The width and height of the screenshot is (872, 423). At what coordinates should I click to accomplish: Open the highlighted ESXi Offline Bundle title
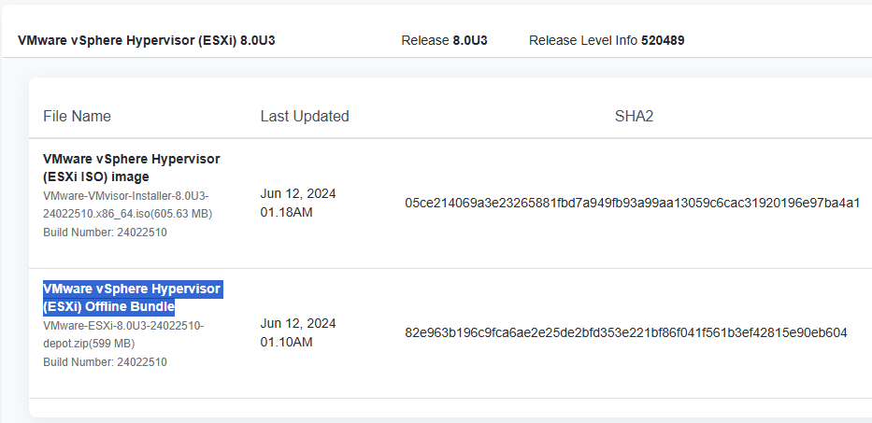click(132, 298)
